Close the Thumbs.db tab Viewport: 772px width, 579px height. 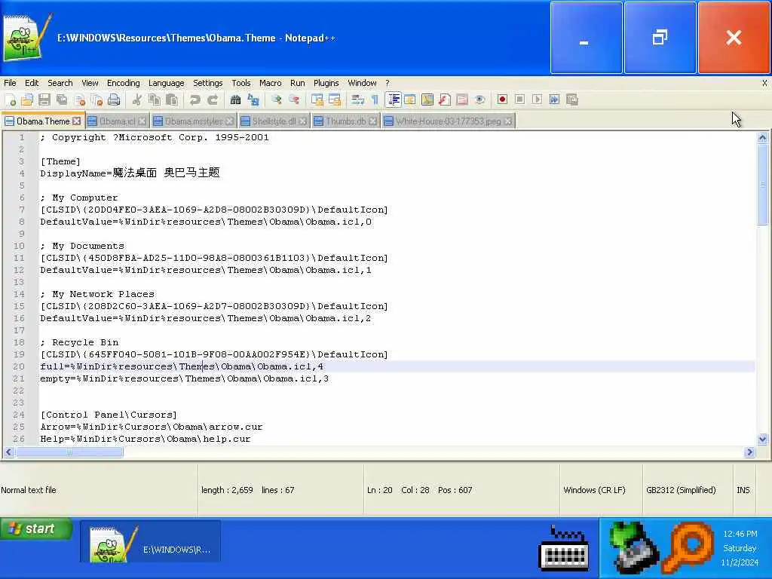[373, 121]
